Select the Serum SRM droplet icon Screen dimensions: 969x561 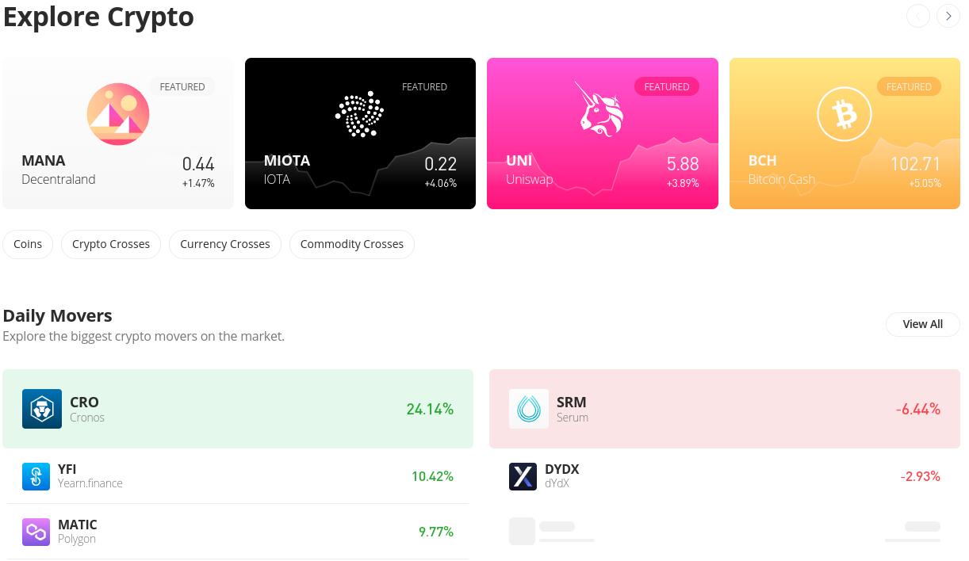point(529,409)
